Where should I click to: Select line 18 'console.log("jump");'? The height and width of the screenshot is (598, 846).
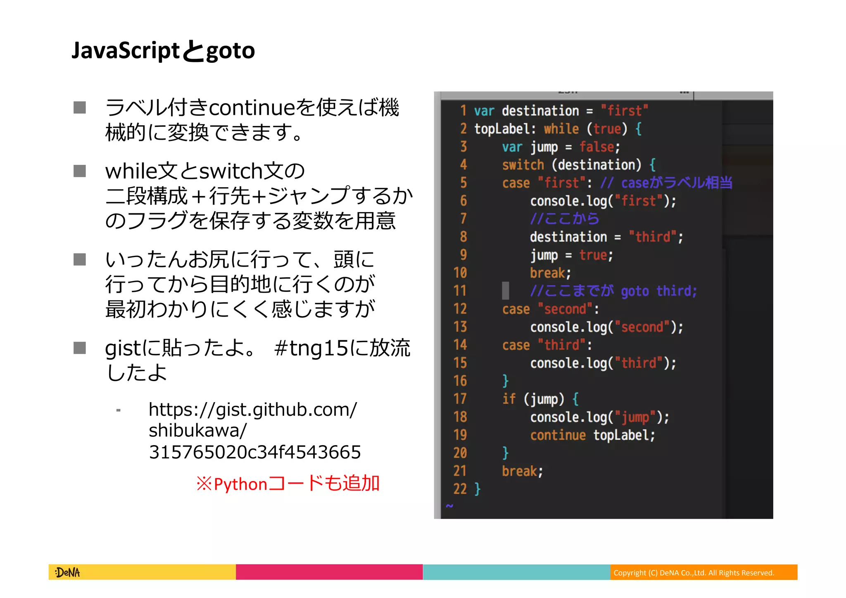pos(599,417)
